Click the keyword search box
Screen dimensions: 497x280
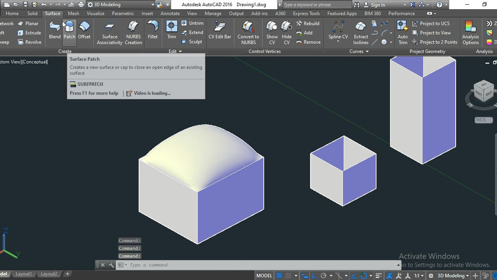(316, 5)
